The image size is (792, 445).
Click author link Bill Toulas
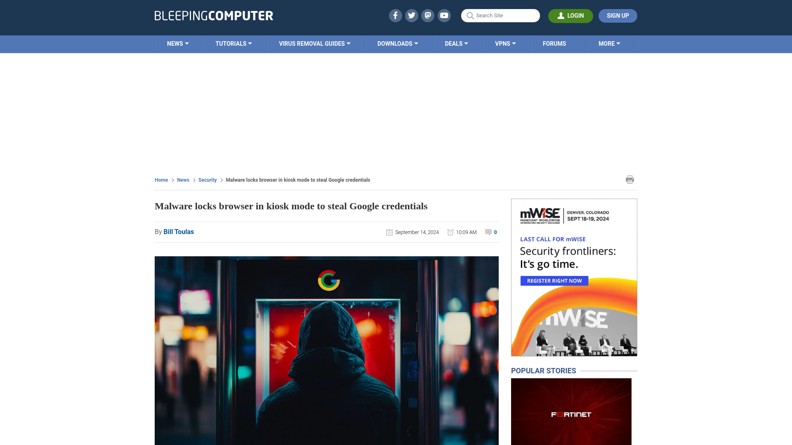(179, 232)
